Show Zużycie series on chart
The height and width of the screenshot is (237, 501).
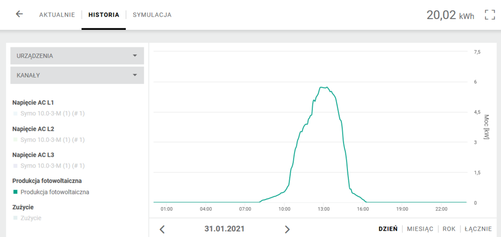click(x=30, y=218)
